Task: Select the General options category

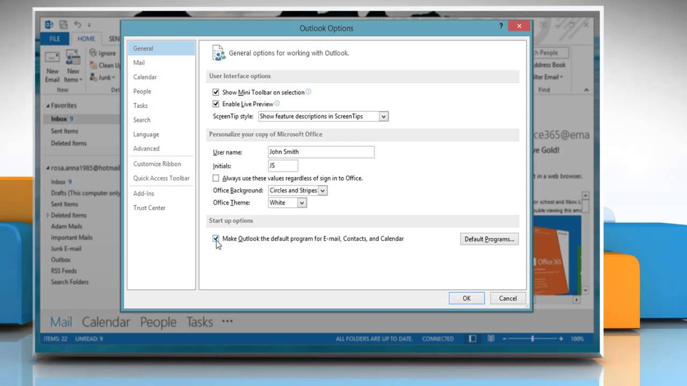Action: point(161,48)
